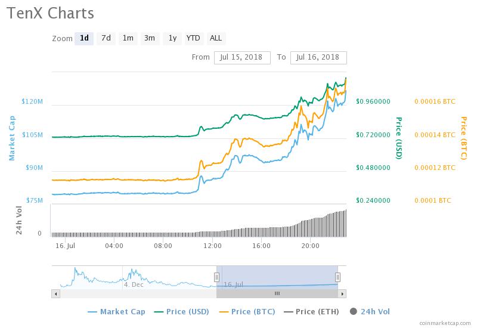Click the $0.240000 price axis label
Screen dimensions: 477x328
coord(373,200)
